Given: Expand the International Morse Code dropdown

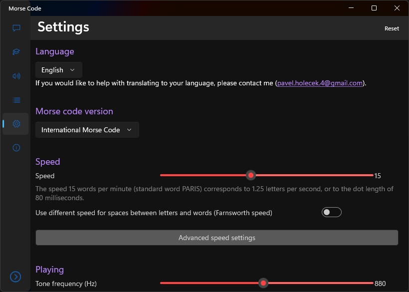Looking at the screenshot, I should 87,130.
